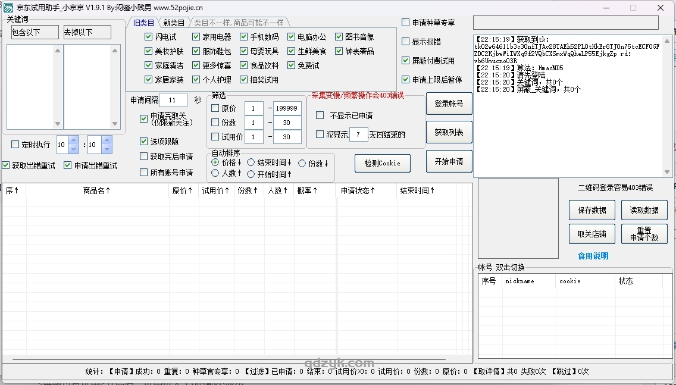Enable the 定时执行 scheduled run checkbox
The height and width of the screenshot is (385, 676).
coord(16,144)
